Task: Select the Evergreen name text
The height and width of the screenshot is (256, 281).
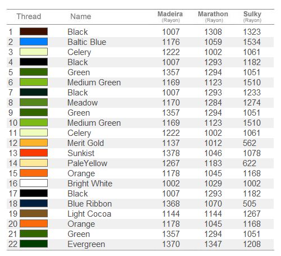Action: point(86,244)
